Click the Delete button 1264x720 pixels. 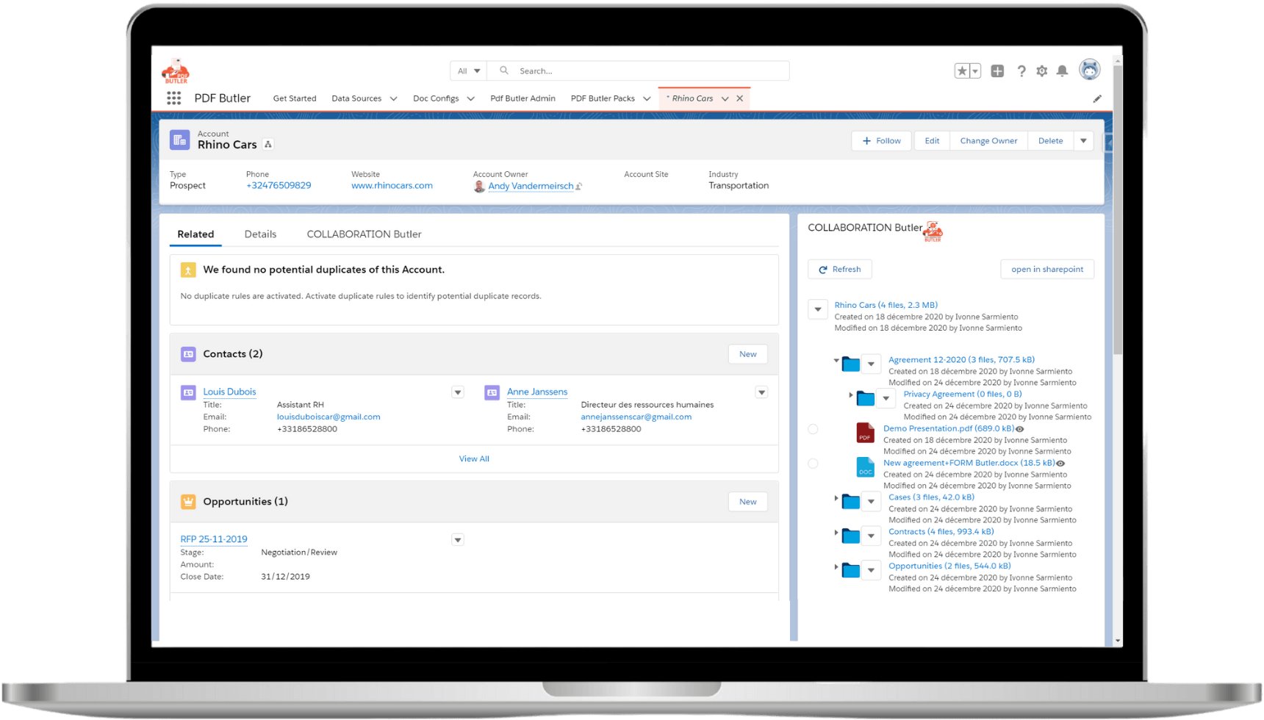tap(1050, 141)
